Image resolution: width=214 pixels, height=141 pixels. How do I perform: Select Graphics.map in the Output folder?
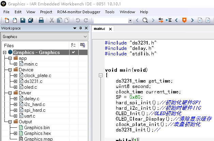coord(39,139)
